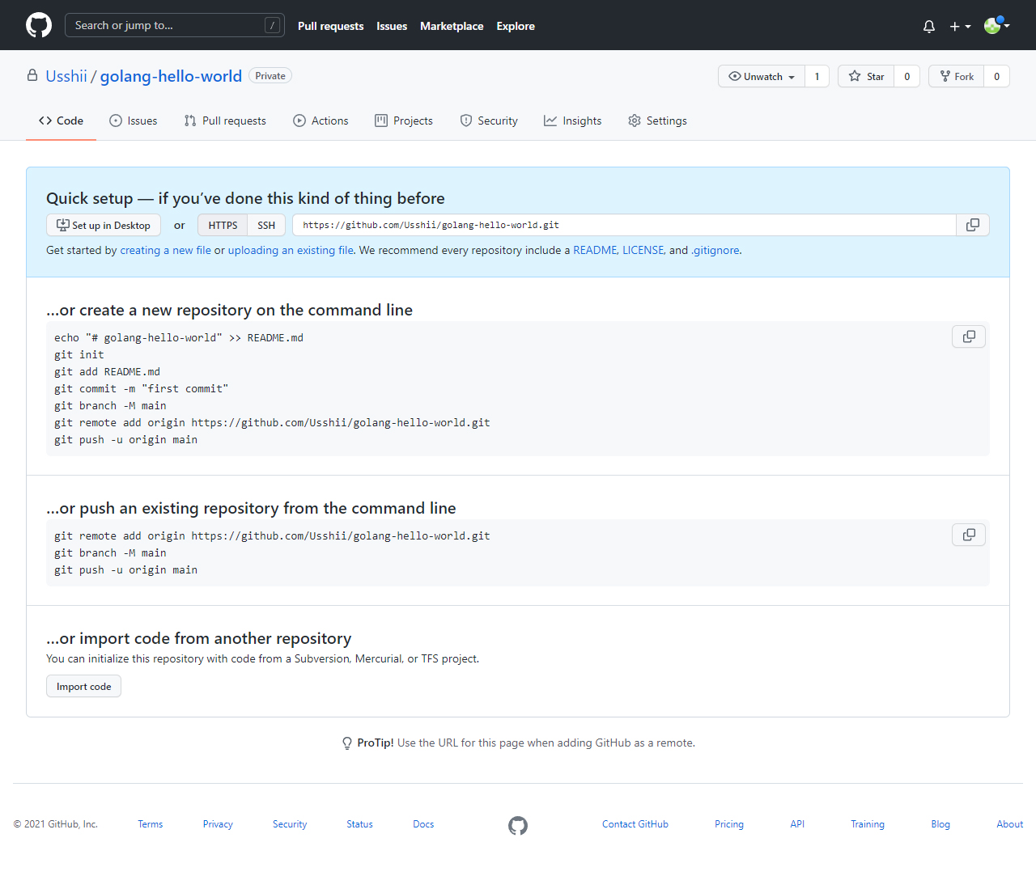
Task: Fork the repository
Action: tap(957, 76)
